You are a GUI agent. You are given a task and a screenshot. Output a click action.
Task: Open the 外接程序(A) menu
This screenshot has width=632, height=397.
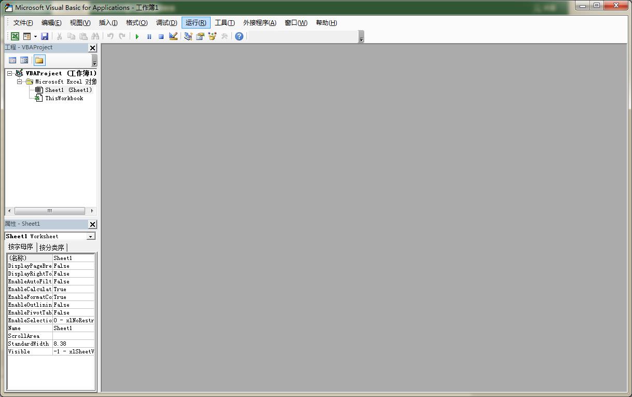[x=259, y=23]
